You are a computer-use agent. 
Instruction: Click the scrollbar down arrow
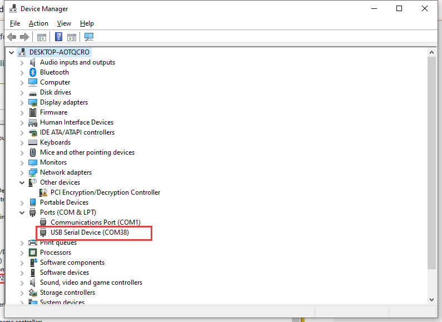coord(431,299)
